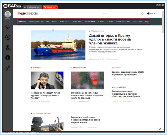Open the support person sidebar icon
Viewport: 167px width, 135px height.
[8, 48]
